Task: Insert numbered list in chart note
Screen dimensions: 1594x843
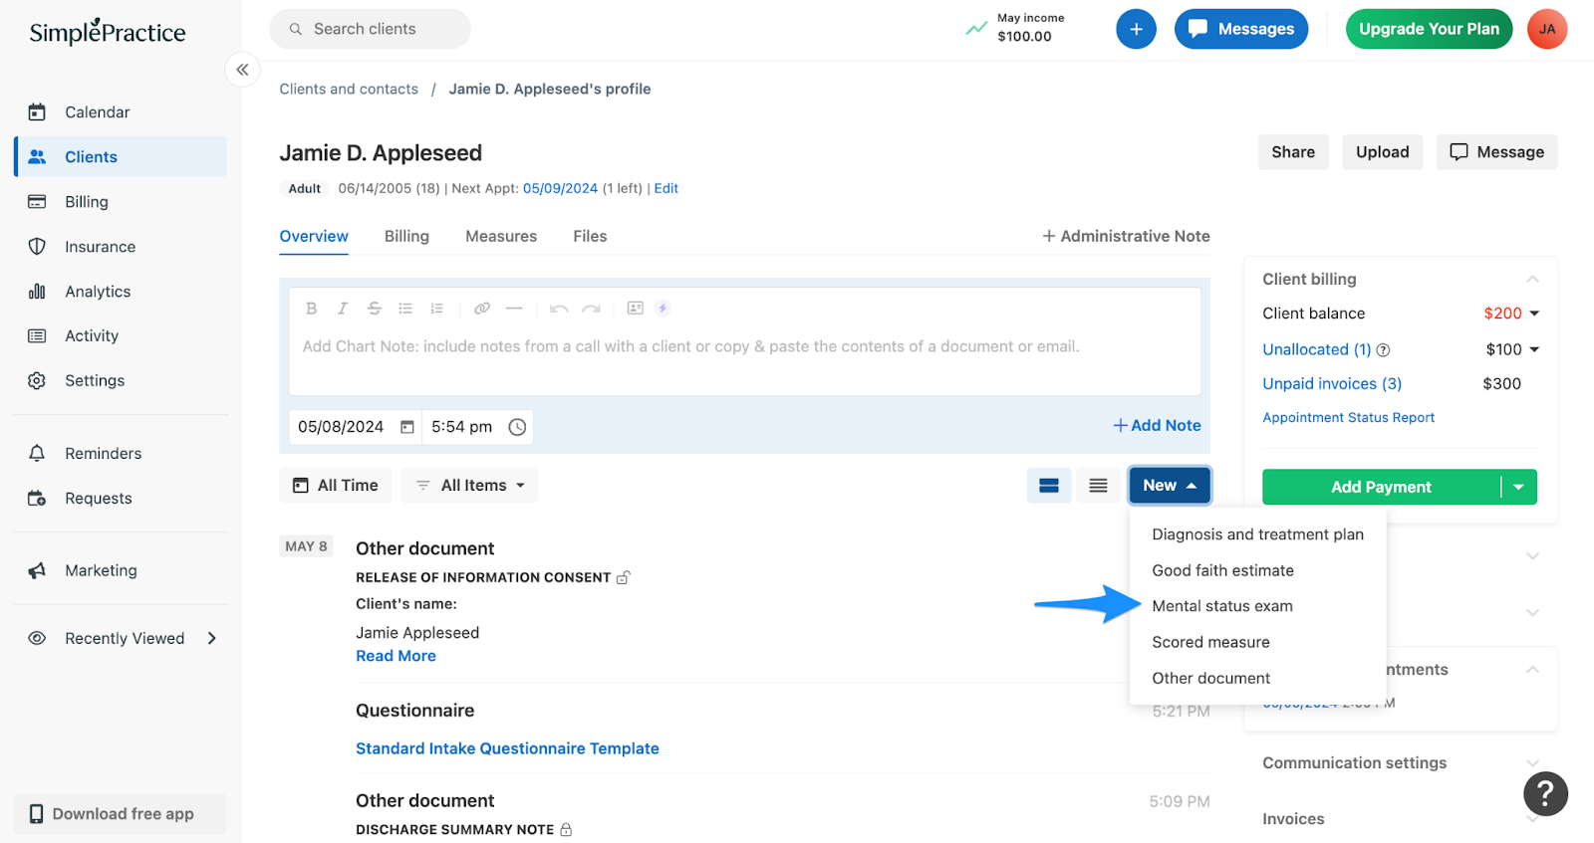Action: pos(436,309)
